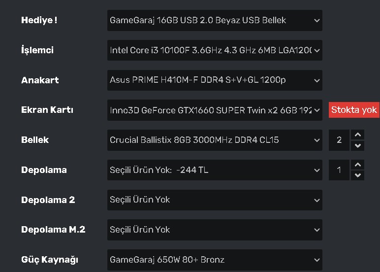The height and width of the screenshot is (272, 380).
Task: Expand the Depolama M.2 dropdown
Action: pyautogui.click(x=215, y=230)
